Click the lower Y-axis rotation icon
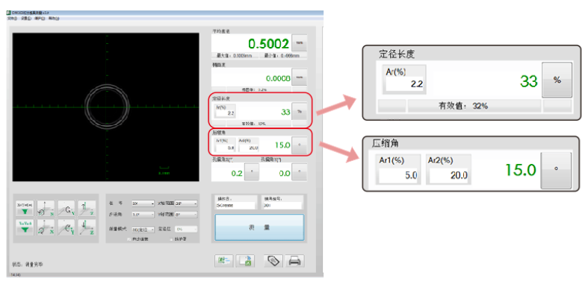 (66, 227)
